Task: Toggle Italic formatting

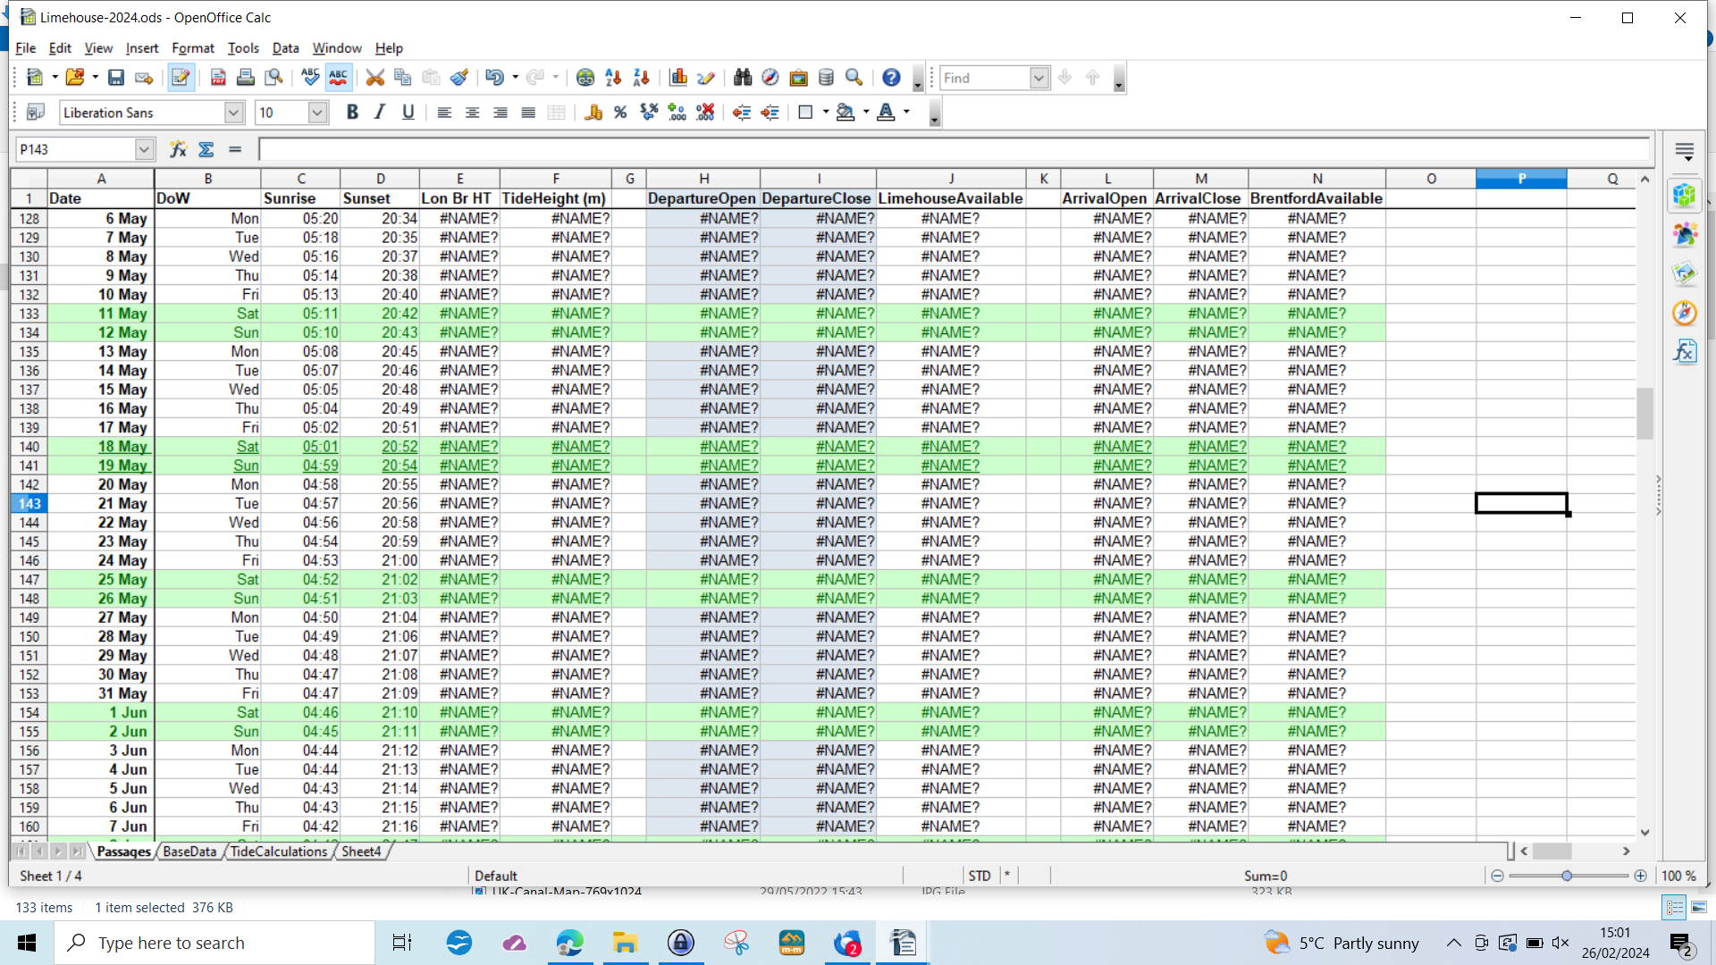Action: (x=380, y=113)
